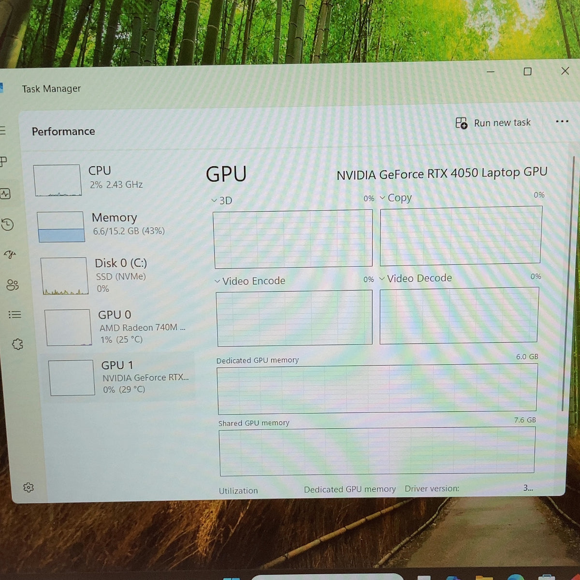This screenshot has height=580, width=580.
Task: Minimize the Task Manager window
Action: [x=491, y=72]
